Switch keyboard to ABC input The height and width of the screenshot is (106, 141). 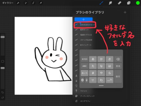[85, 66]
